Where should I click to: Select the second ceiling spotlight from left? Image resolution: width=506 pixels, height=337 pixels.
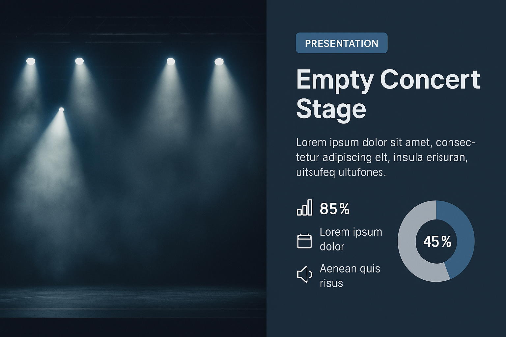click(x=79, y=61)
